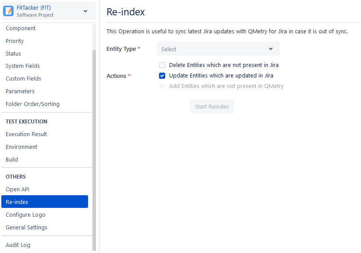
Task: Click the 'Software Project' subtitle
Action: pos(35,15)
